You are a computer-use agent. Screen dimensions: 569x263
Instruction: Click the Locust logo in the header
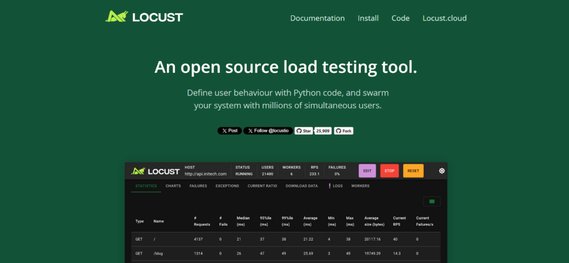coord(144,17)
